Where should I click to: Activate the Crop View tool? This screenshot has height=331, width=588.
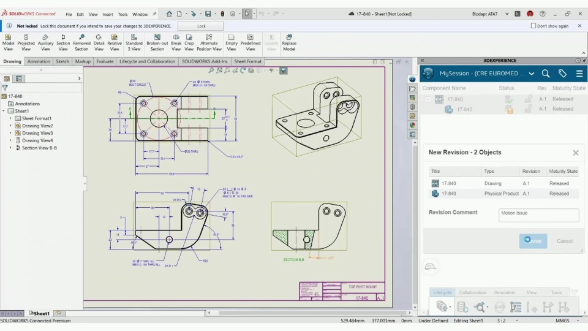coord(189,42)
